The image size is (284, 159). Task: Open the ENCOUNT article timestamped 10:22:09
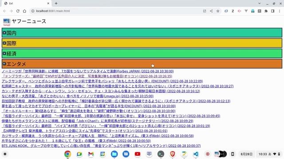coord(103,81)
